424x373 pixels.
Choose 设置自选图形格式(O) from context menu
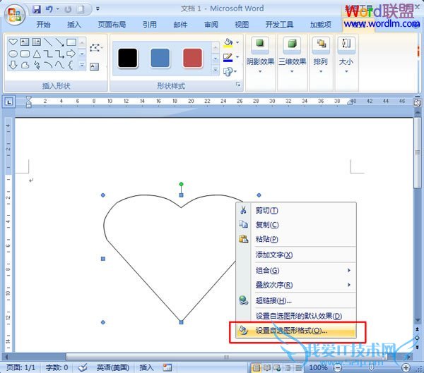click(x=296, y=331)
